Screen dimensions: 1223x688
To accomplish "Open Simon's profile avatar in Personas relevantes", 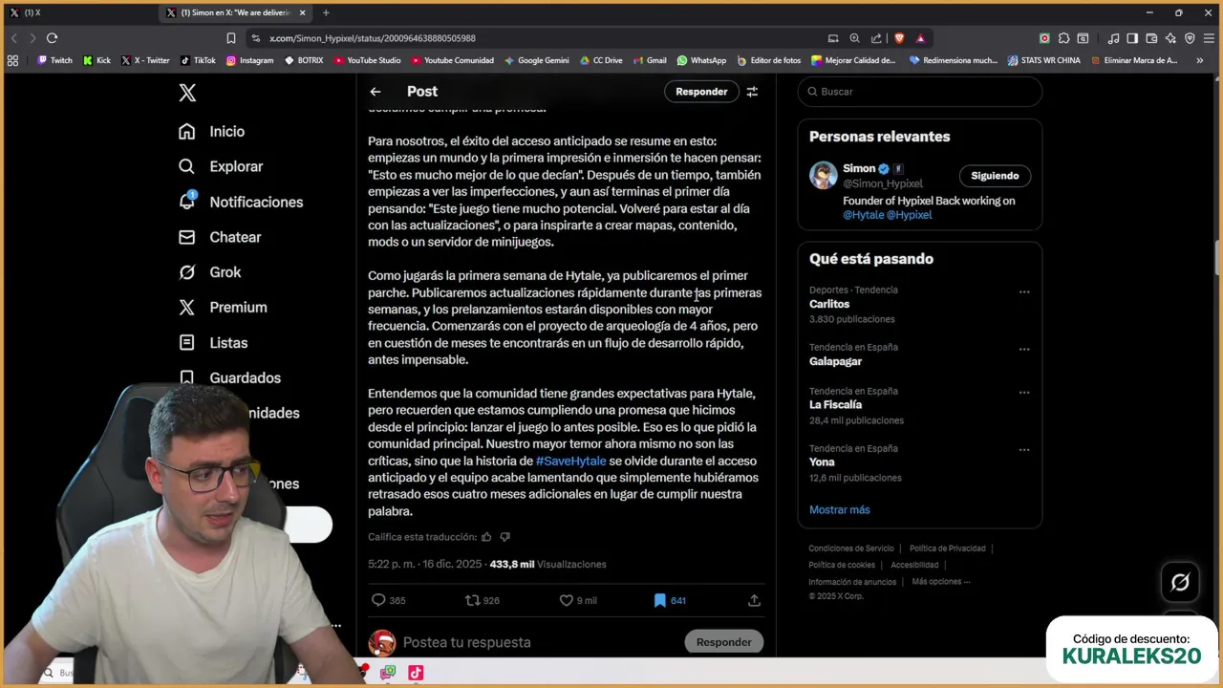I will tap(824, 175).
